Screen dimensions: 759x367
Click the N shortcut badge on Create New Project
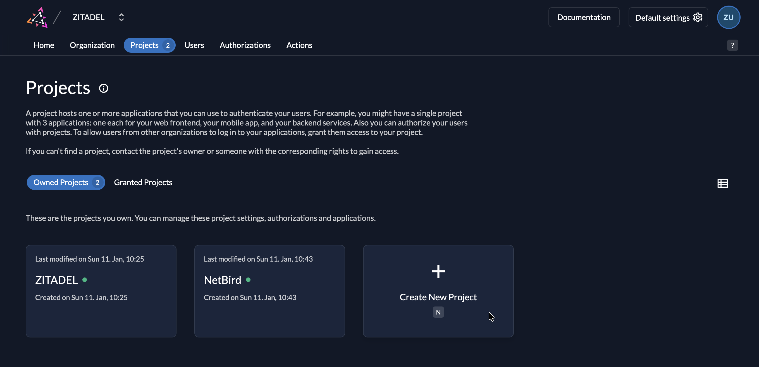(438, 312)
